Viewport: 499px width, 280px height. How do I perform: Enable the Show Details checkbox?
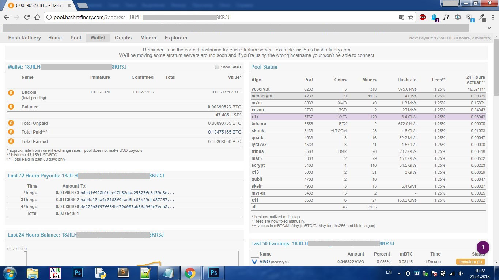pyautogui.click(x=217, y=67)
